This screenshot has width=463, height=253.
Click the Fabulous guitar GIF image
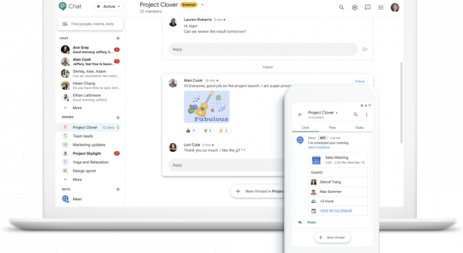[207, 107]
